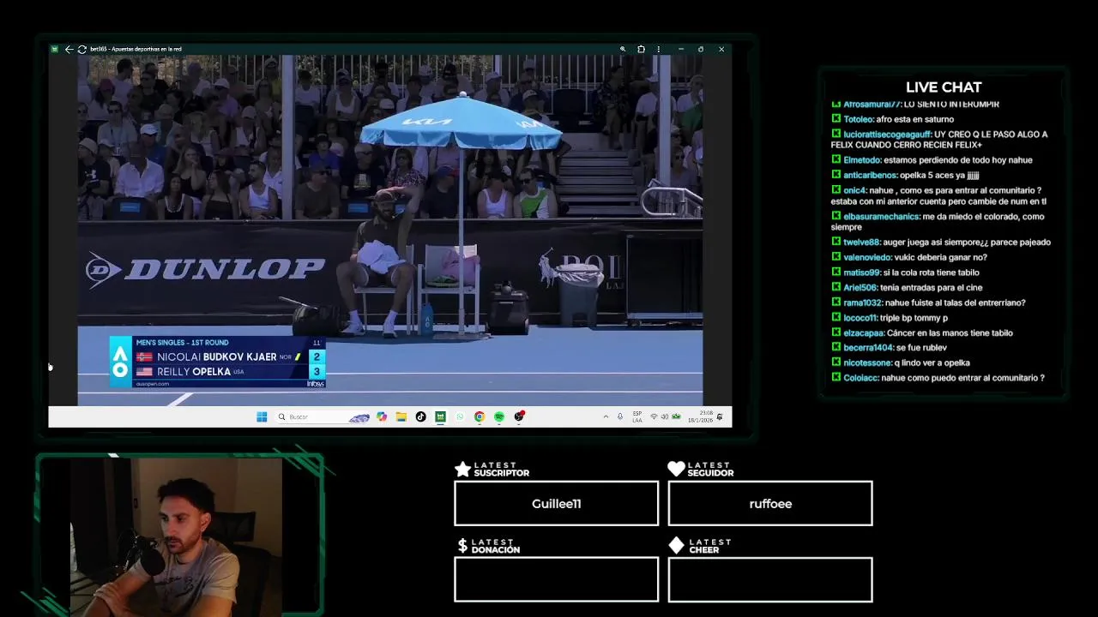This screenshot has height=617, width=1098.
Task: Open the red-badged app in taskbar
Action: 520,416
